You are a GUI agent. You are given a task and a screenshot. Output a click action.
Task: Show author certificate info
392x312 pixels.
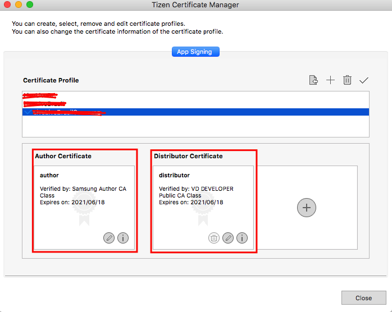tap(123, 238)
